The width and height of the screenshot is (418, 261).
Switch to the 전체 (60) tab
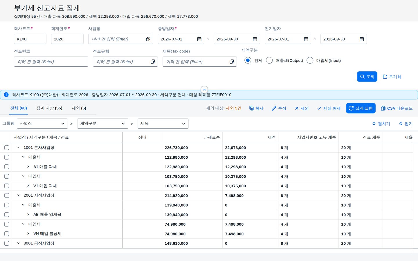19,108
